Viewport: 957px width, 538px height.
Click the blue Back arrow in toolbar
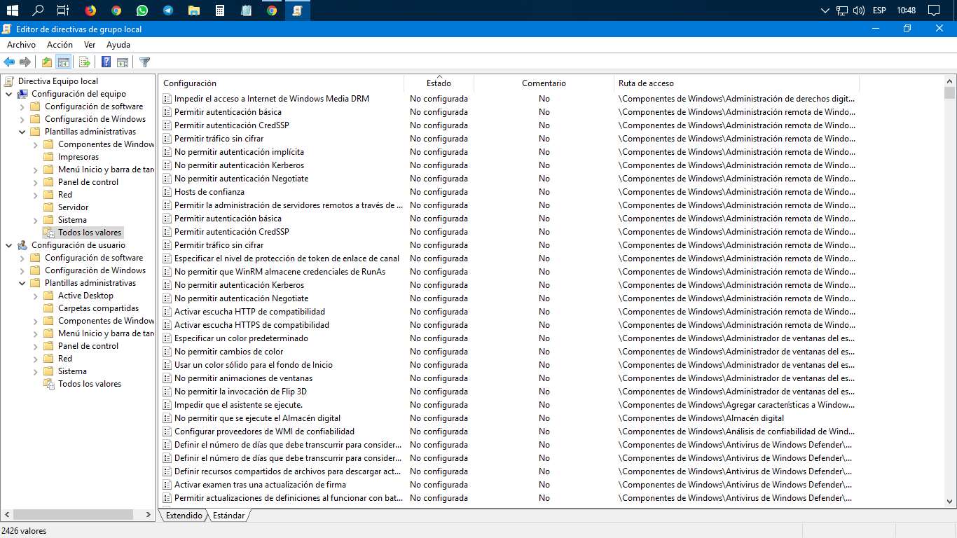9,62
